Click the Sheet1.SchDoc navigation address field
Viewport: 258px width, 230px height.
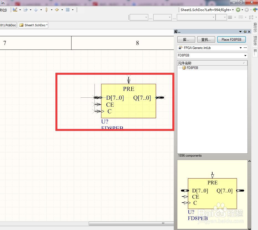point(206,10)
